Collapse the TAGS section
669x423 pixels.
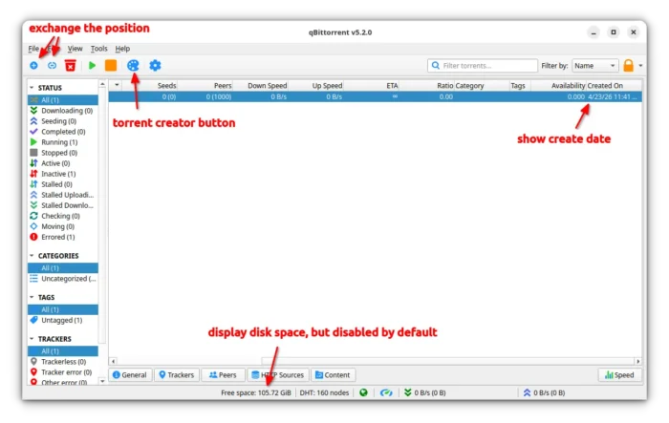click(x=32, y=297)
